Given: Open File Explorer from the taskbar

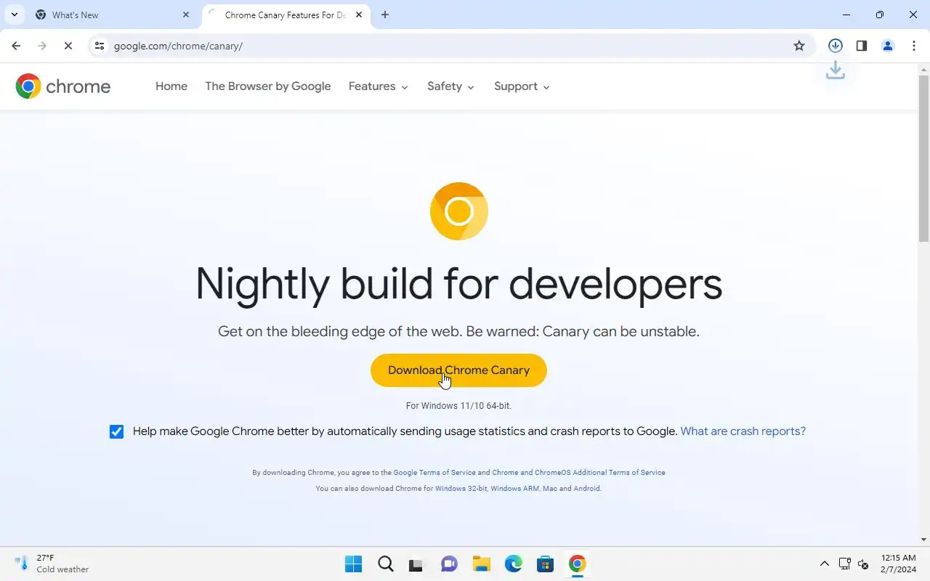Looking at the screenshot, I should click(482, 564).
